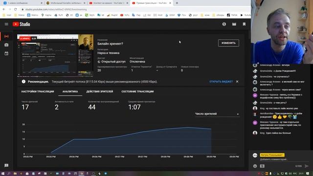Screen dimensions: 313x176
Task: Click the chat rate value 2
Action: pyautogui.click(x=57, y=107)
